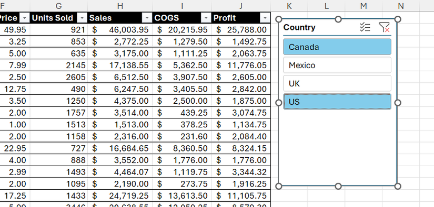Open the Units Sold filter dropdown
This screenshot has width=434, height=207.
pos(82,18)
